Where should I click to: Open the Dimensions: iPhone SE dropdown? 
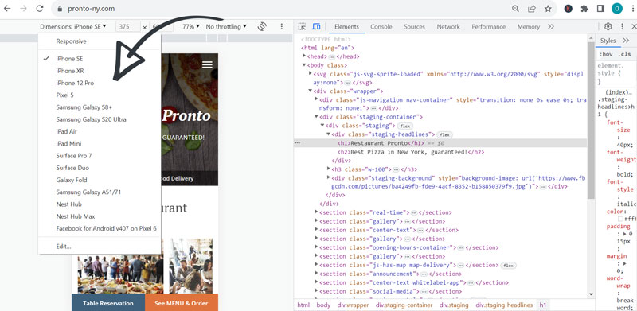pos(73,26)
